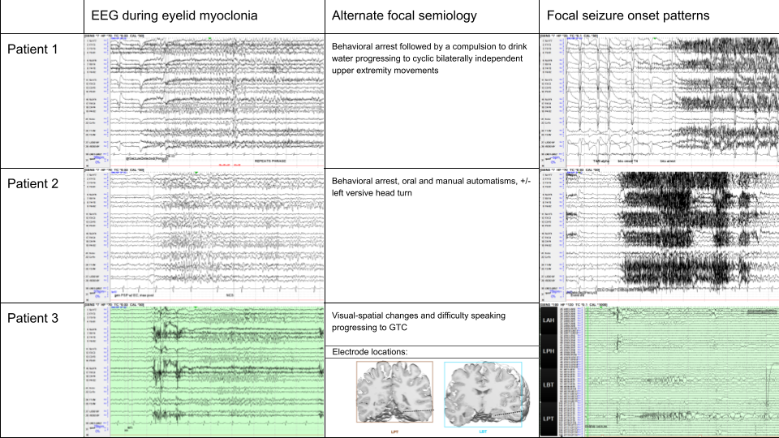Open Patient 3 green eyelid myoclonia EEG
The image size is (779, 438).
204,369
